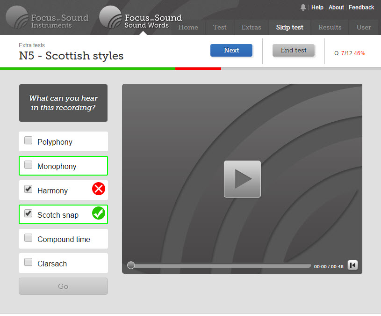Untick the Harmony checkbox
Image resolution: width=381 pixels, height=316 pixels.
(x=28, y=189)
